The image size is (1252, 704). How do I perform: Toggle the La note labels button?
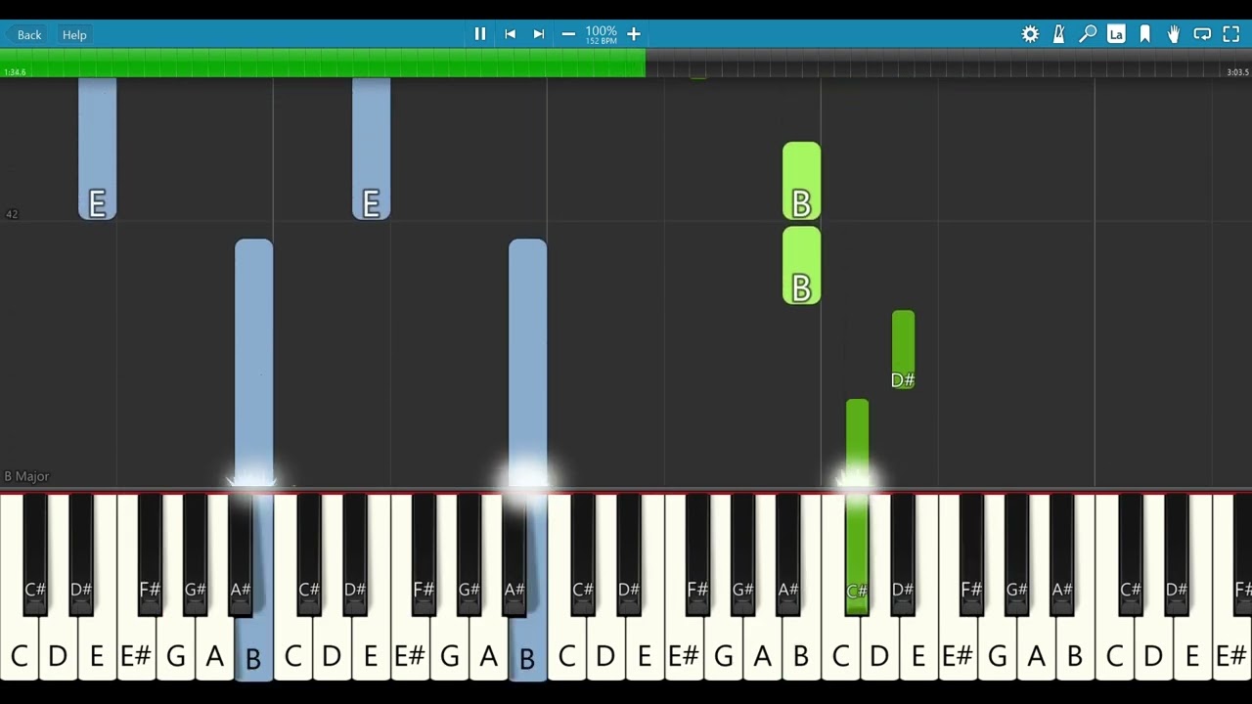tap(1116, 34)
